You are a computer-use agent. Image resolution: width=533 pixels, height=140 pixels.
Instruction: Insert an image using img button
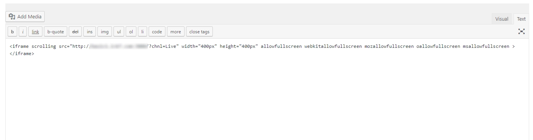pos(105,32)
